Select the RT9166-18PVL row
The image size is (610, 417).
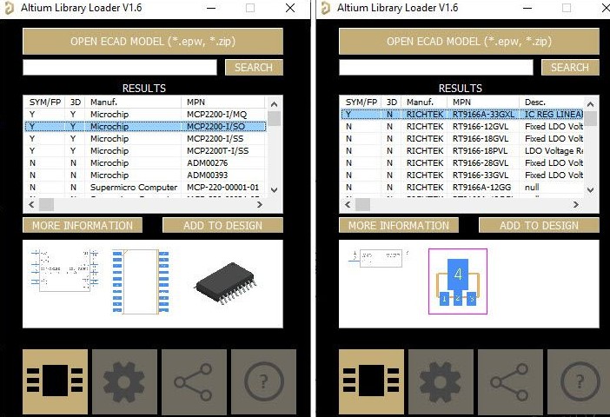pos(462,150)
